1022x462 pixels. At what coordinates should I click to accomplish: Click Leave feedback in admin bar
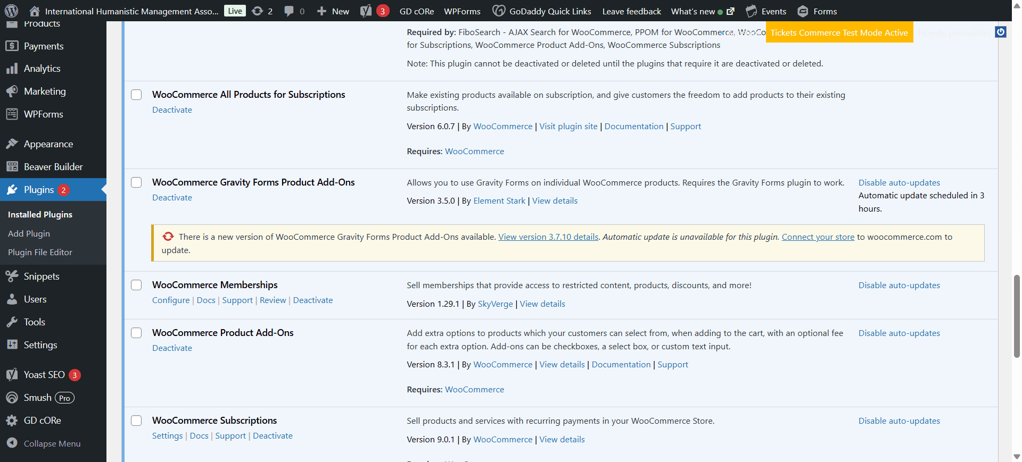pos(632,11)
